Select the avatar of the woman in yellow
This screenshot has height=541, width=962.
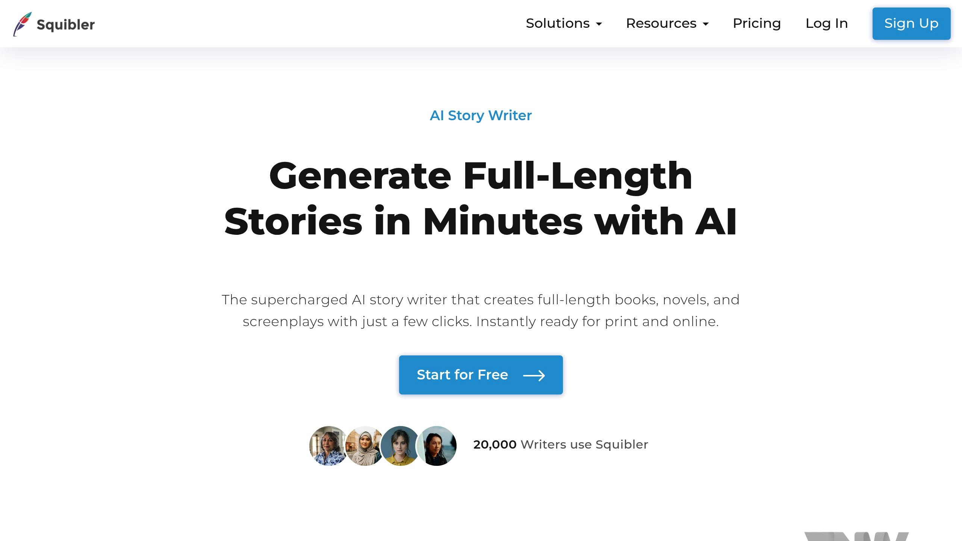400,446
